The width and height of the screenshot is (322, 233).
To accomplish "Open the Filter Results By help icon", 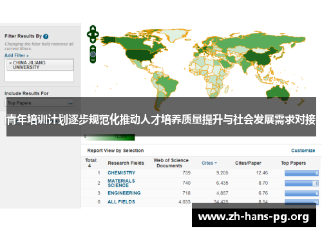I will pos(46,36).
